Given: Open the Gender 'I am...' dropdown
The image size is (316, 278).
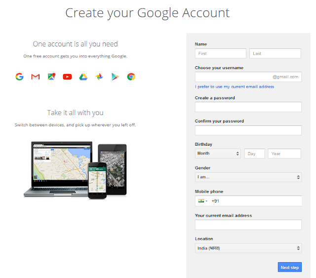Looking at the screenshot, I should pos(248,177).
